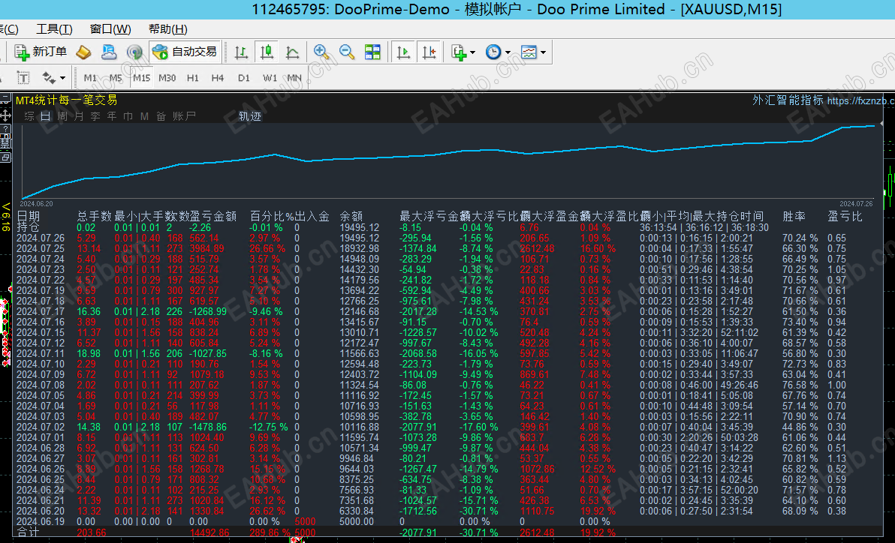The image size is (895, 543).
Task: Switch statistics to M tab
Action: point(144,116)
